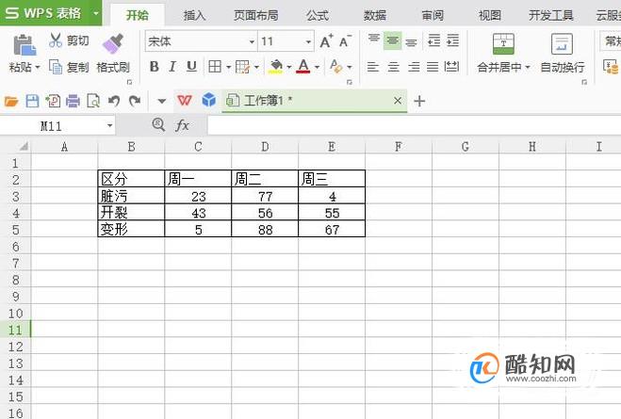Expand the Merge and Center dropdown arrow
The height and width of the screenshot is (419, 621).
click(x=528, y=68)
